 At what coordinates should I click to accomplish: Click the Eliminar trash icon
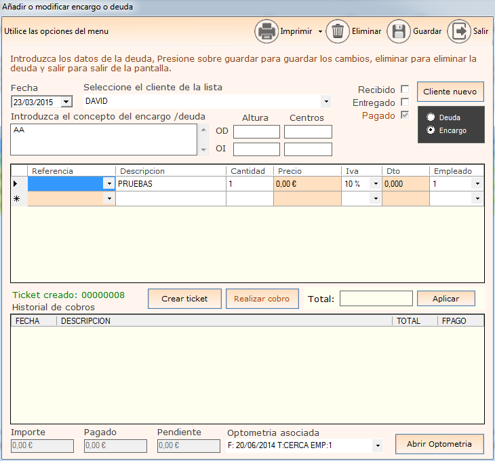click(338, 31)
